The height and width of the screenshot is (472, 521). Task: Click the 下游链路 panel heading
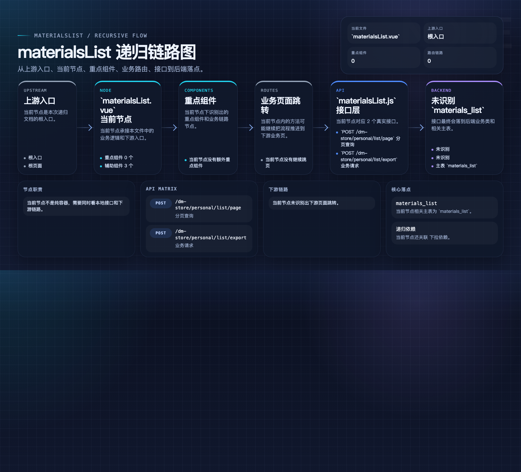278,189
